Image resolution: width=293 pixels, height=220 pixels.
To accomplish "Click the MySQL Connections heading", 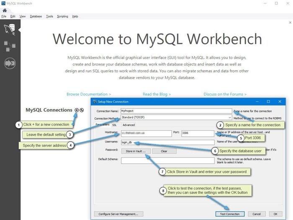I will click(x=49, y=110).
